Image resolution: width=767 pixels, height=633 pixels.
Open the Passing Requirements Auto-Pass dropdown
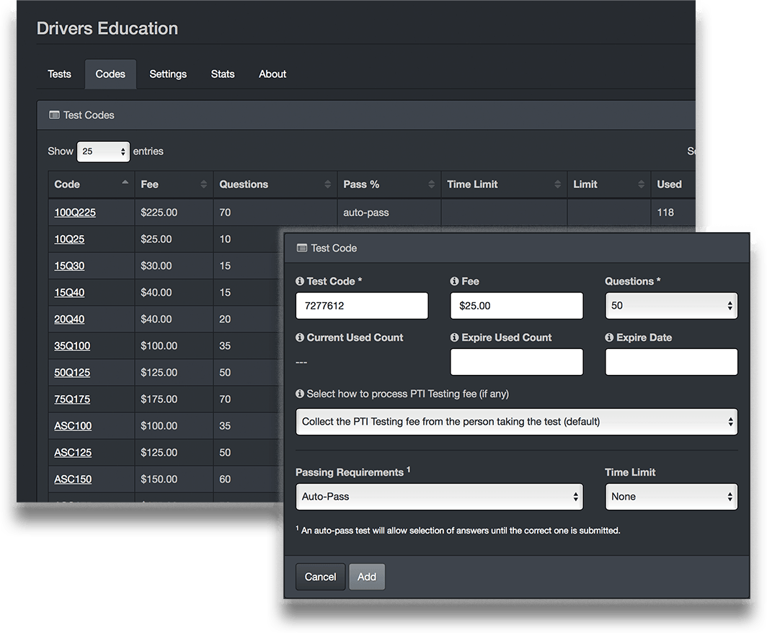pyautogui.click(x=439, y=497)
